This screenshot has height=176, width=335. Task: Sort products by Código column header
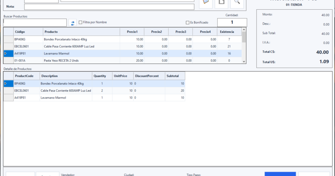28,32
